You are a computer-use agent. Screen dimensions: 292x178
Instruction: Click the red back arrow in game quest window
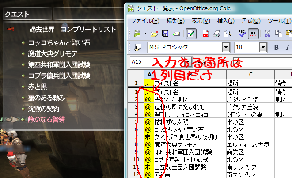[x=10, y=29]
